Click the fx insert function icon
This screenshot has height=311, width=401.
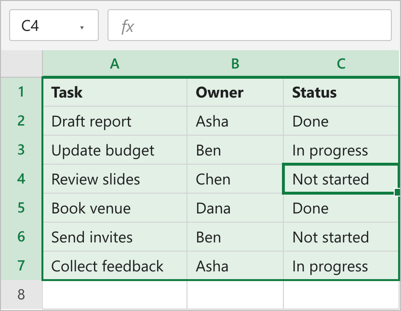pos(127,27)
